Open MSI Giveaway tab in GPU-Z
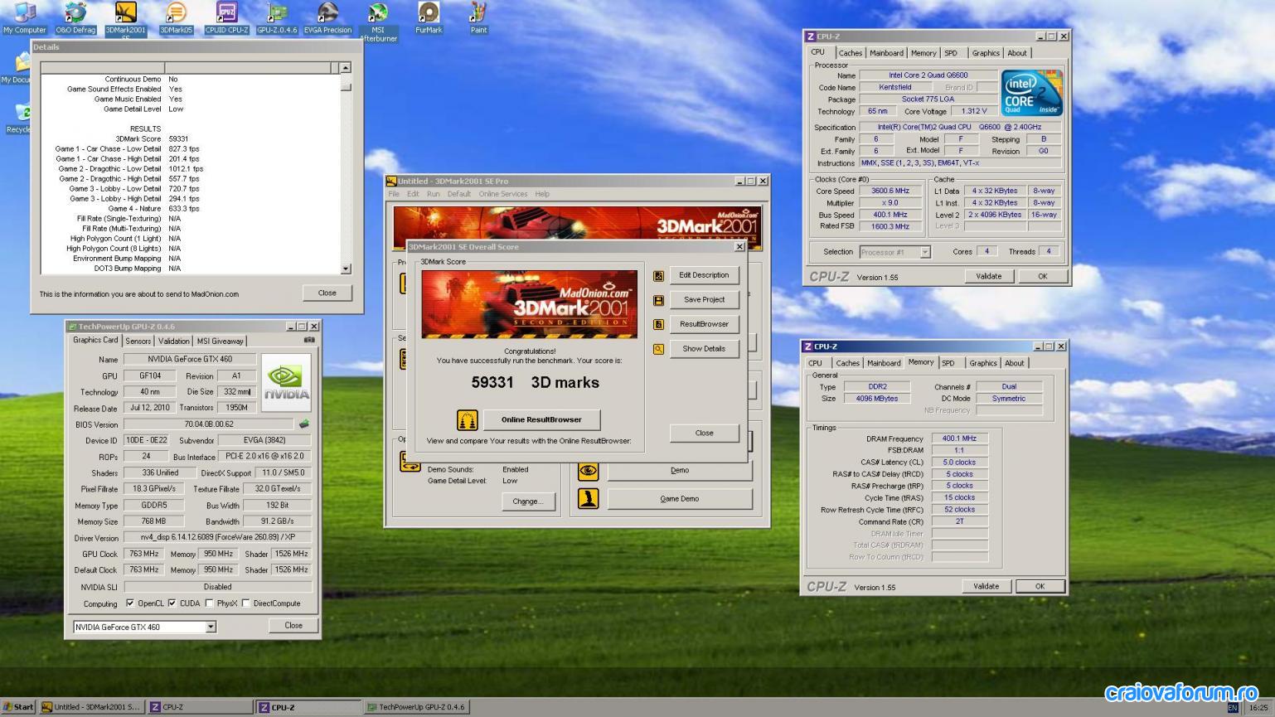 point(220,341)
